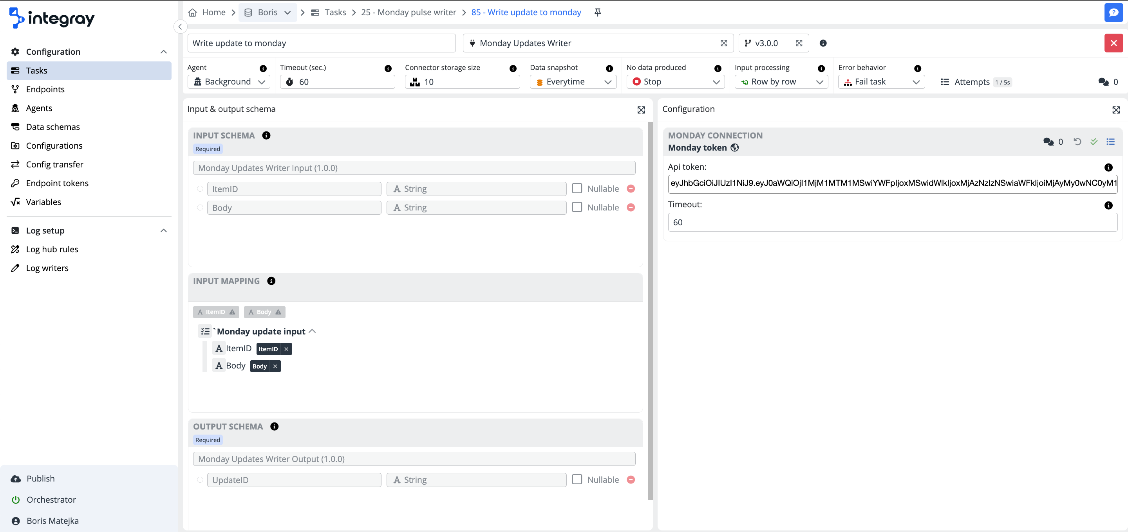This screenshot has width=1128, height=532.
Task: Open the Agent Background dropdown
Action: tap(229, 82)
